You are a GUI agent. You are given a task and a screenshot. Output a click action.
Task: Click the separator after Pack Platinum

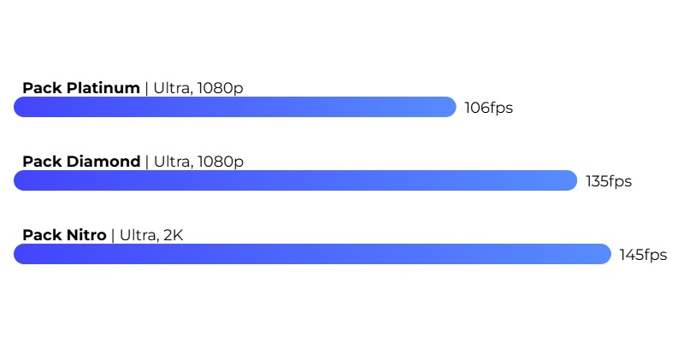point(146,88)
